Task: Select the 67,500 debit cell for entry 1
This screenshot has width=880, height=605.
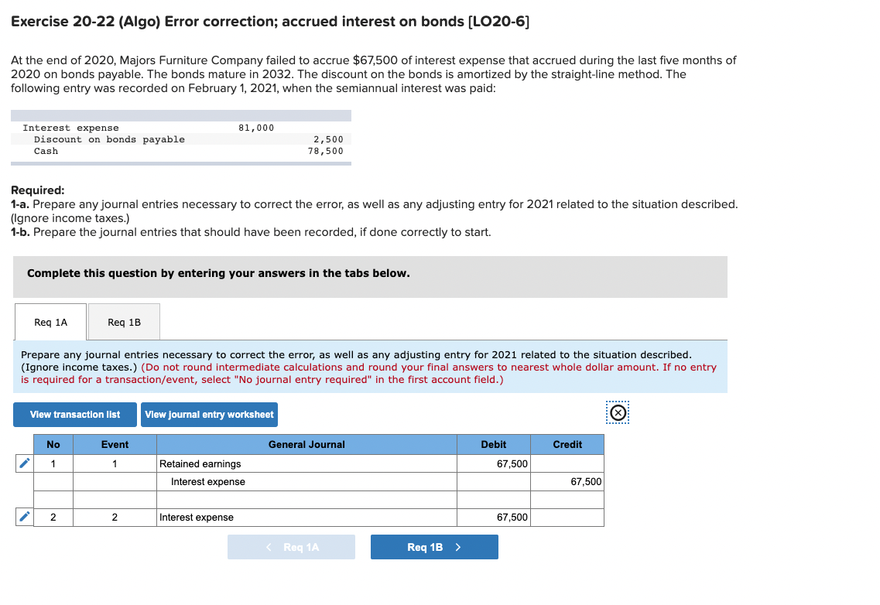Action: [x=494, y=463]
